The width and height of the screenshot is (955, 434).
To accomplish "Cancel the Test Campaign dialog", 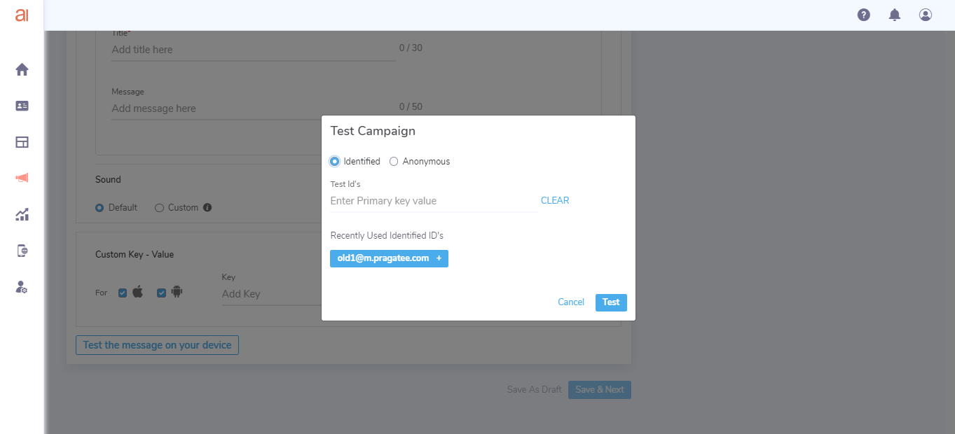I will [570, 302].
